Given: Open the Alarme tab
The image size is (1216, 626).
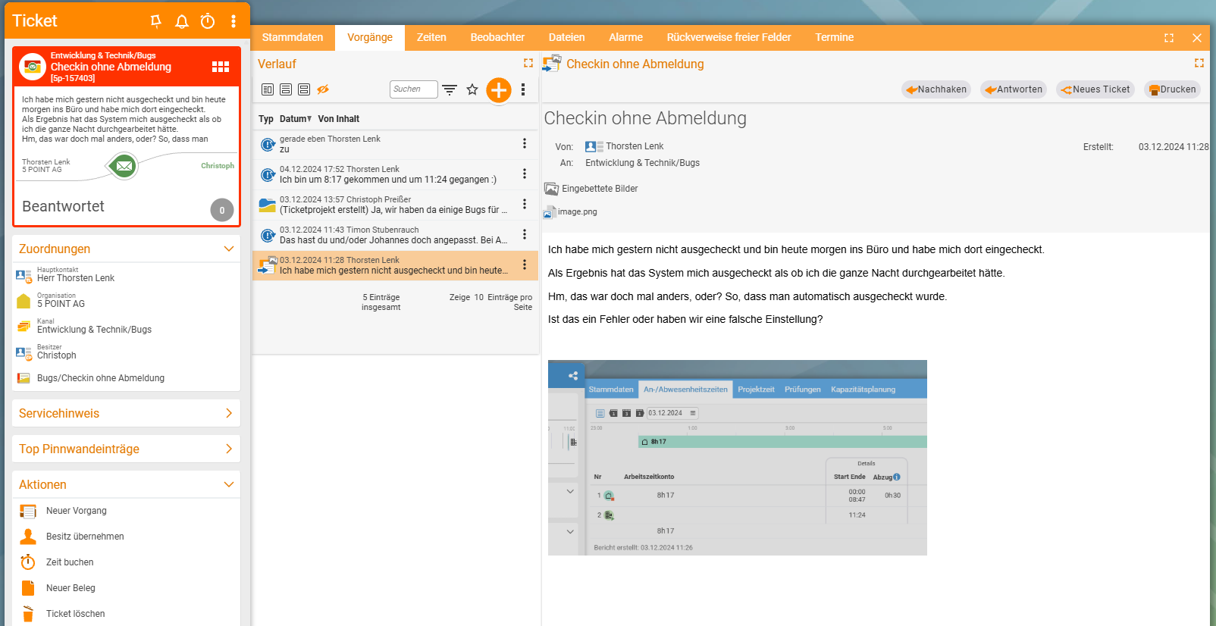Looking at the screenshot, I should pos(625,37).
